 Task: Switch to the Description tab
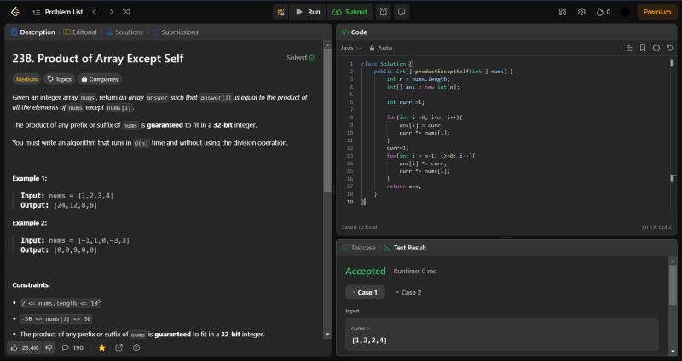point(33,32)
